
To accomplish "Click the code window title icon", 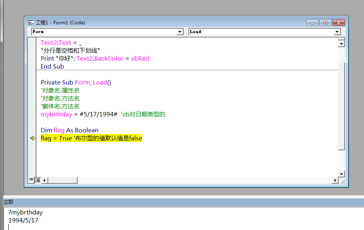I will pos(31,23).
